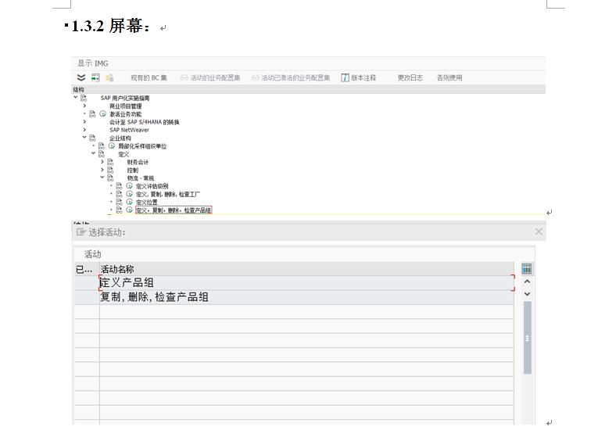Click the 1.3.2 屏幕 heading text

point(110,26)
